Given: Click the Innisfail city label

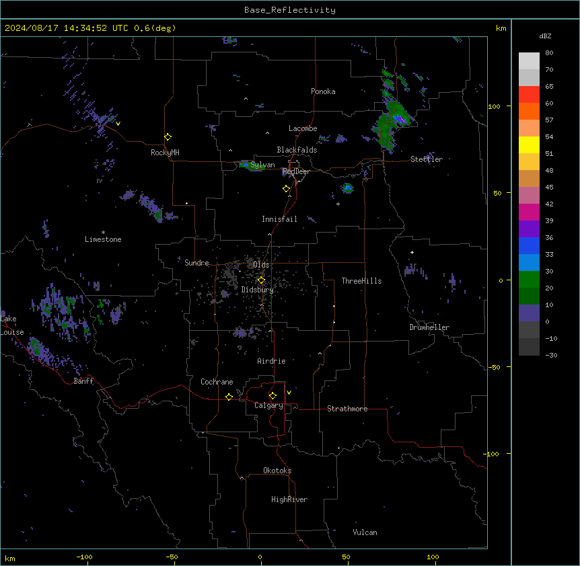Looking at the screenshot, I should click(x=279, y=219).
